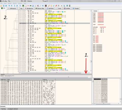Screen dimensions: 122x110
Task: Click the stack pane vertical scrollbar up arrow
Action: [120, 80]
